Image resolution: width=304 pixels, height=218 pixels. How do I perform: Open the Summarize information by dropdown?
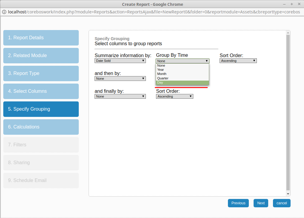(x=120, y=61)
